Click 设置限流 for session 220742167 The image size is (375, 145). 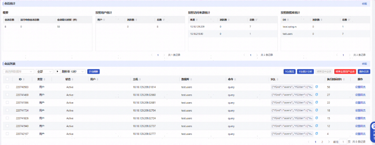[360, 134]
